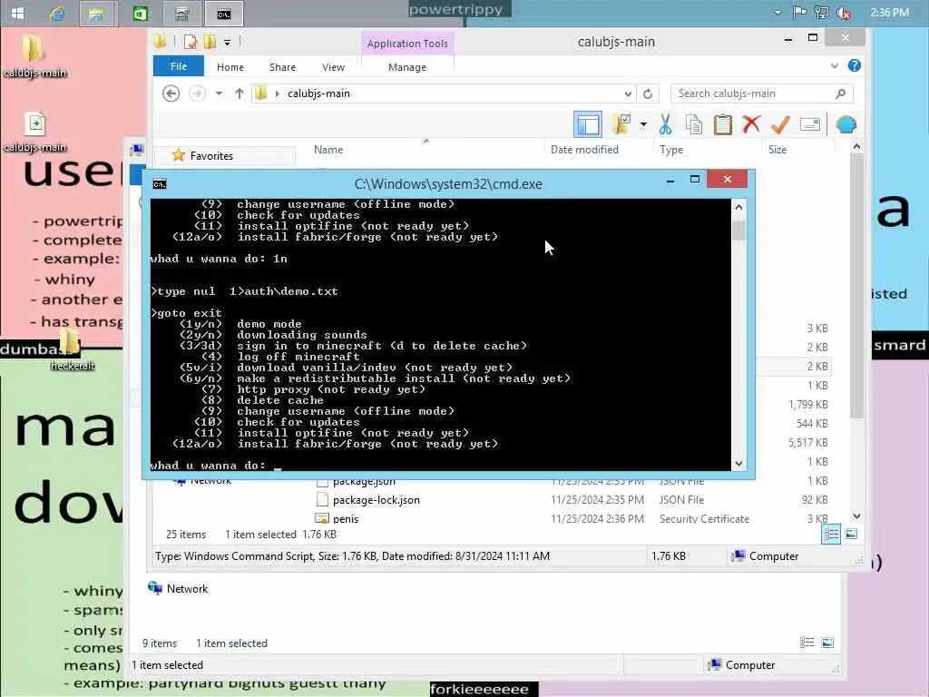This screenshot has height=697, width=929.
Task: Switch rear window to details view
Action: [807, 643]
